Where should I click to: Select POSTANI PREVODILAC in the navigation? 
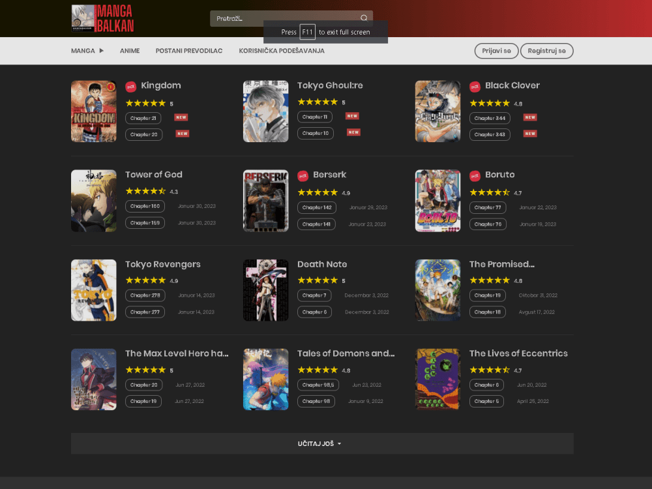189,51
